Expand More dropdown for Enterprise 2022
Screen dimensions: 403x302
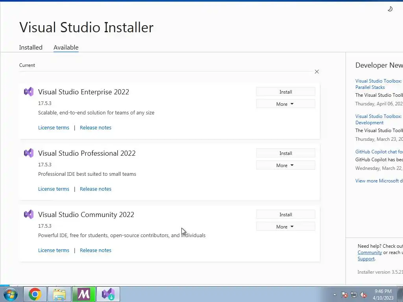[286, 104]
